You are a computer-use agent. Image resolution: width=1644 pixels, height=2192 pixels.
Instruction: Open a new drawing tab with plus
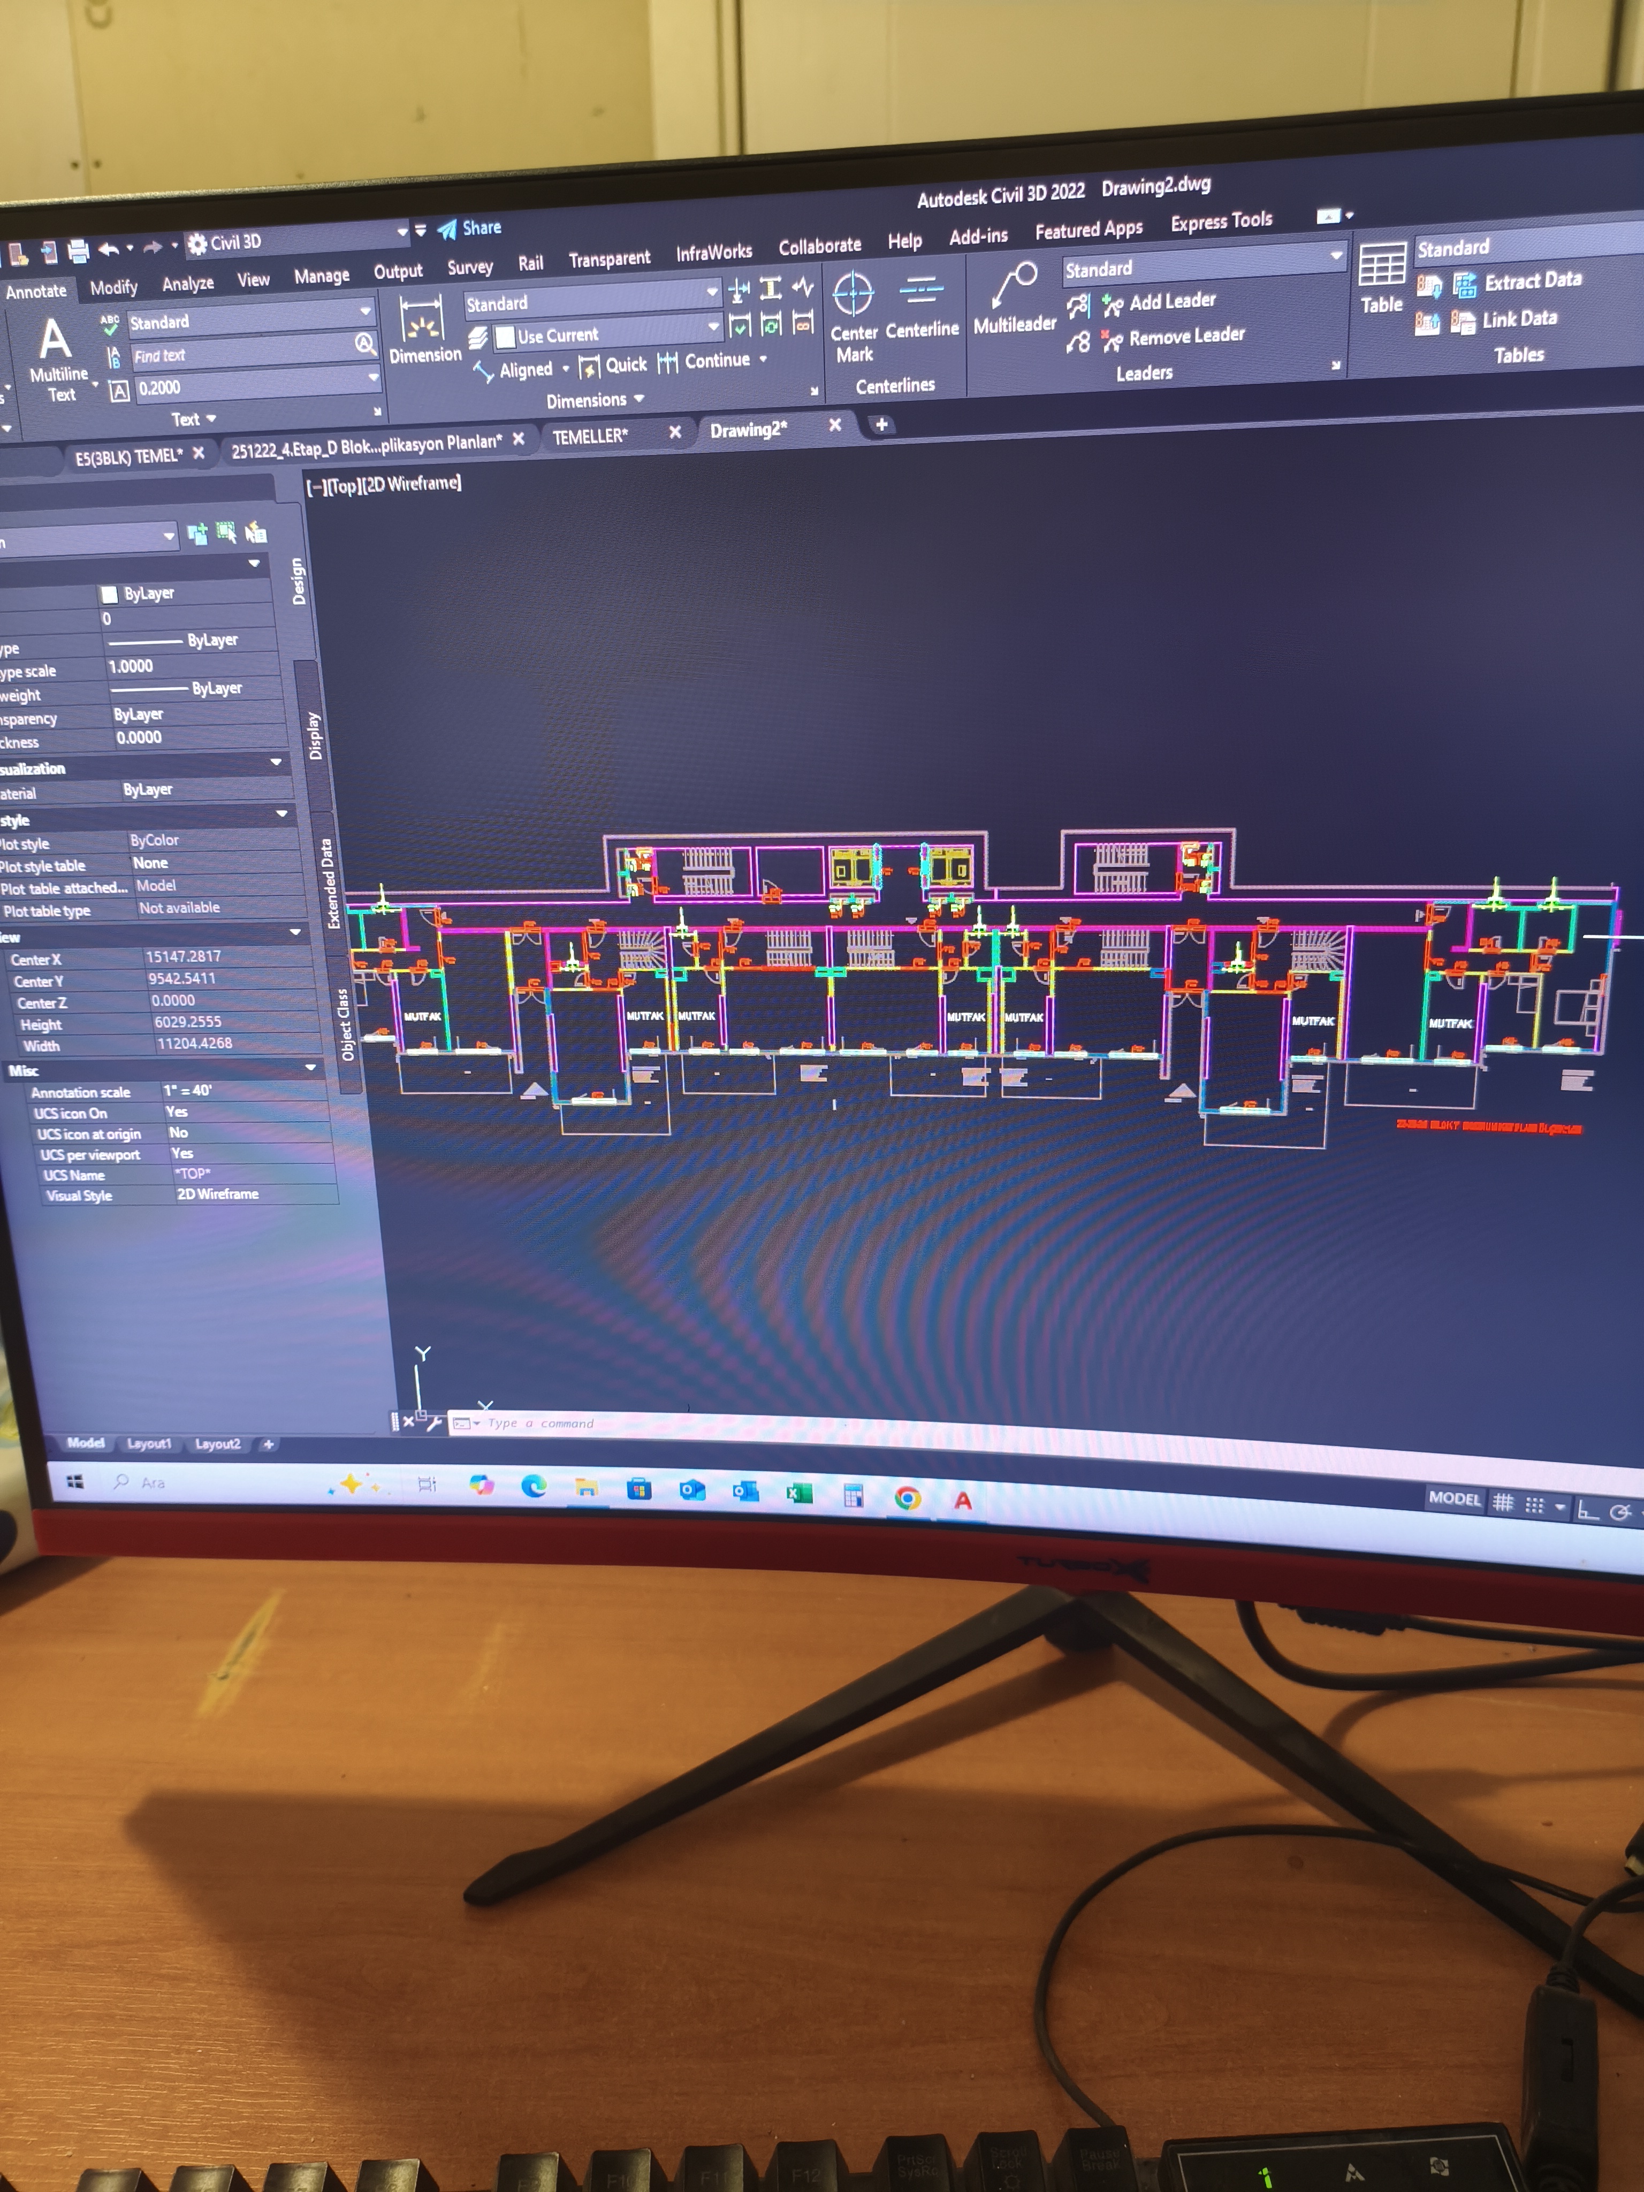click(881, 424)
